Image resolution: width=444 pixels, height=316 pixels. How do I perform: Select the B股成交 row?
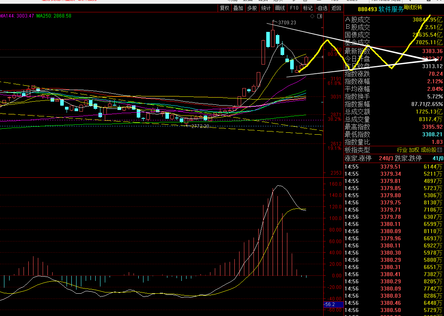click(394, 27)
